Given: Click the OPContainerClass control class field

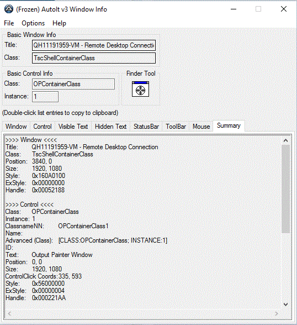Looking at the screenshot, I should (x=73, y=84).
